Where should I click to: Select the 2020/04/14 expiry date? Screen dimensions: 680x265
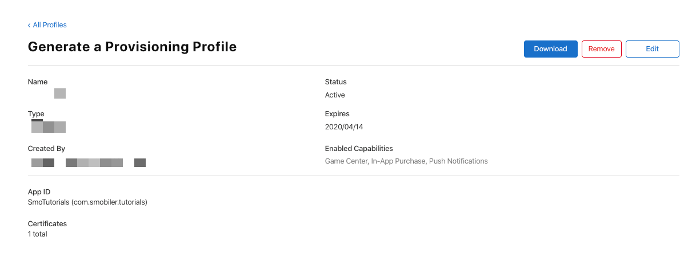point(344,127)
